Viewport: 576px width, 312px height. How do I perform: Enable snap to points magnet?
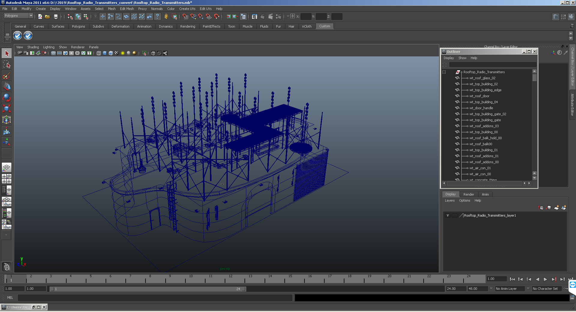(201, 16)
